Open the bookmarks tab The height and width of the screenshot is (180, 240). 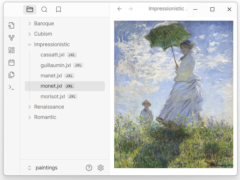click(58, 10)
